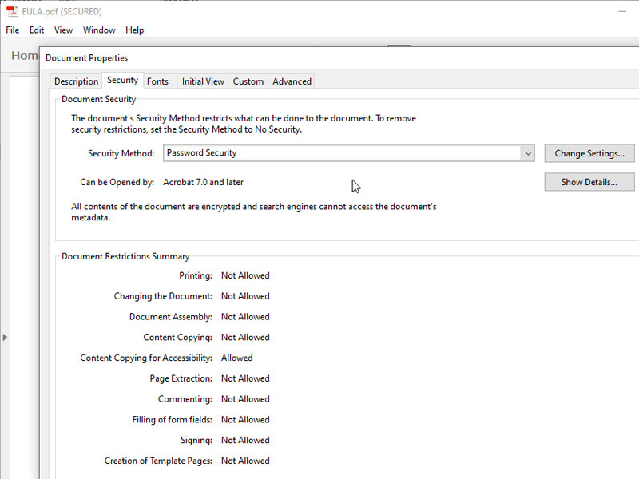Click the Page Extraction restriction value
This screenshot has height=479, width=639.
coord(245,378)
